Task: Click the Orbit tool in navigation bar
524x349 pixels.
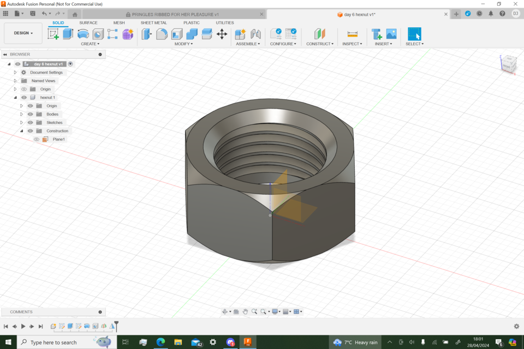Action: pos(225,311)
